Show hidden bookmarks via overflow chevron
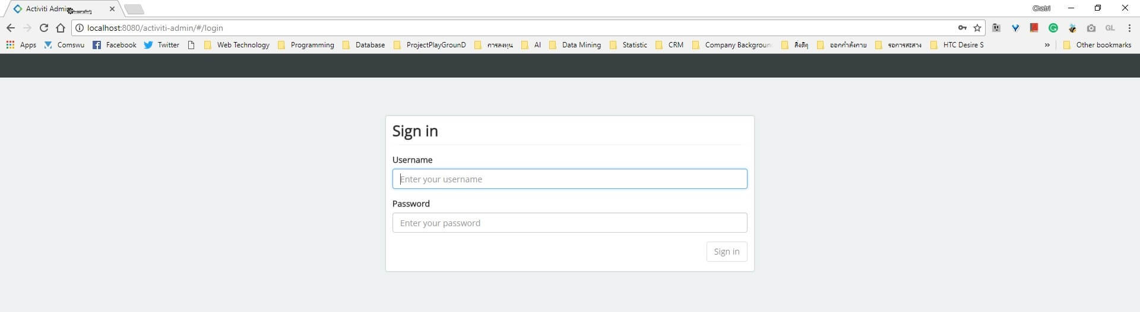The height and width of the screenshot is (312, 1140). pyautogui.click(x=1047, y=45)
